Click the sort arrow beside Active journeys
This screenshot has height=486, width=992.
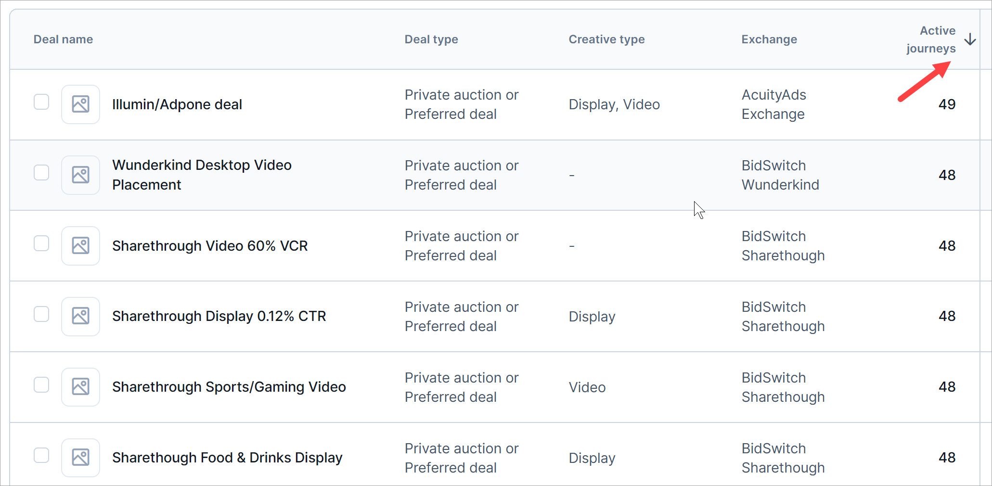click(x=970, y=39)
